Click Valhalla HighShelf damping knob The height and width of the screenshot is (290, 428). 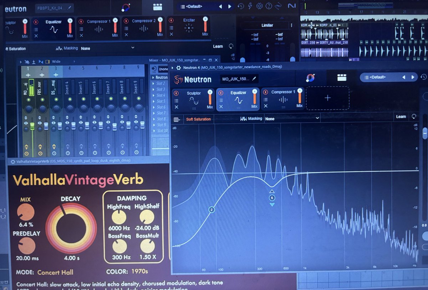[x=147, y=216]
